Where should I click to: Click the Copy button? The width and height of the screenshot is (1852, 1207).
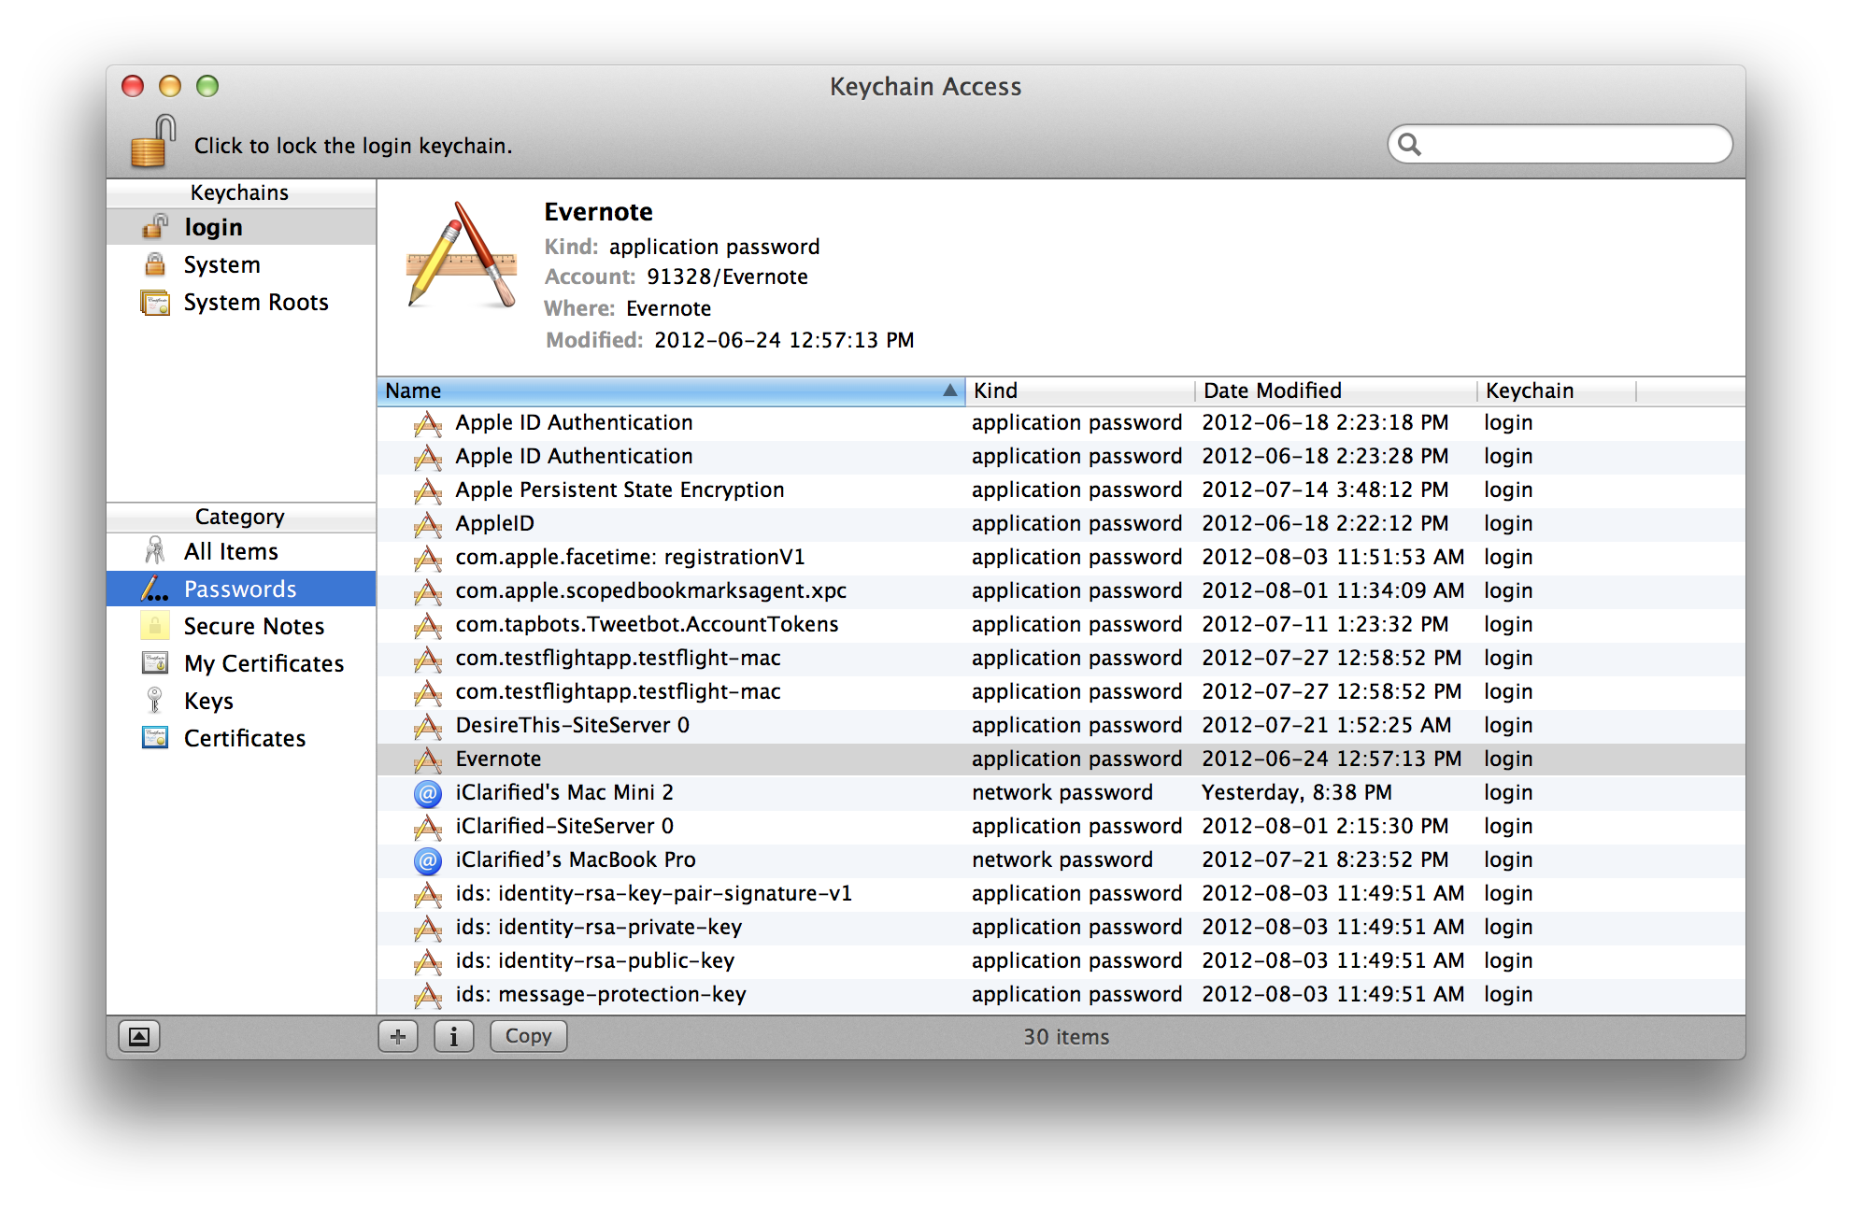529,1036
